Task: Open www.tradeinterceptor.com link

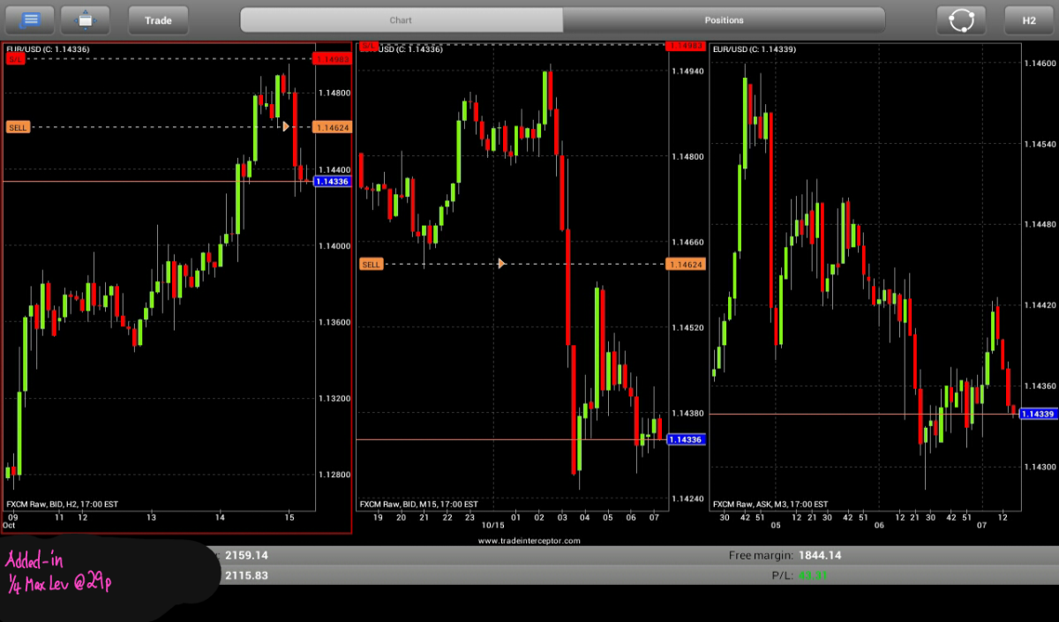Action: pos(529,540)
